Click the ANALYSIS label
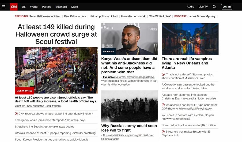242x142 pixels. click(108, 52)
